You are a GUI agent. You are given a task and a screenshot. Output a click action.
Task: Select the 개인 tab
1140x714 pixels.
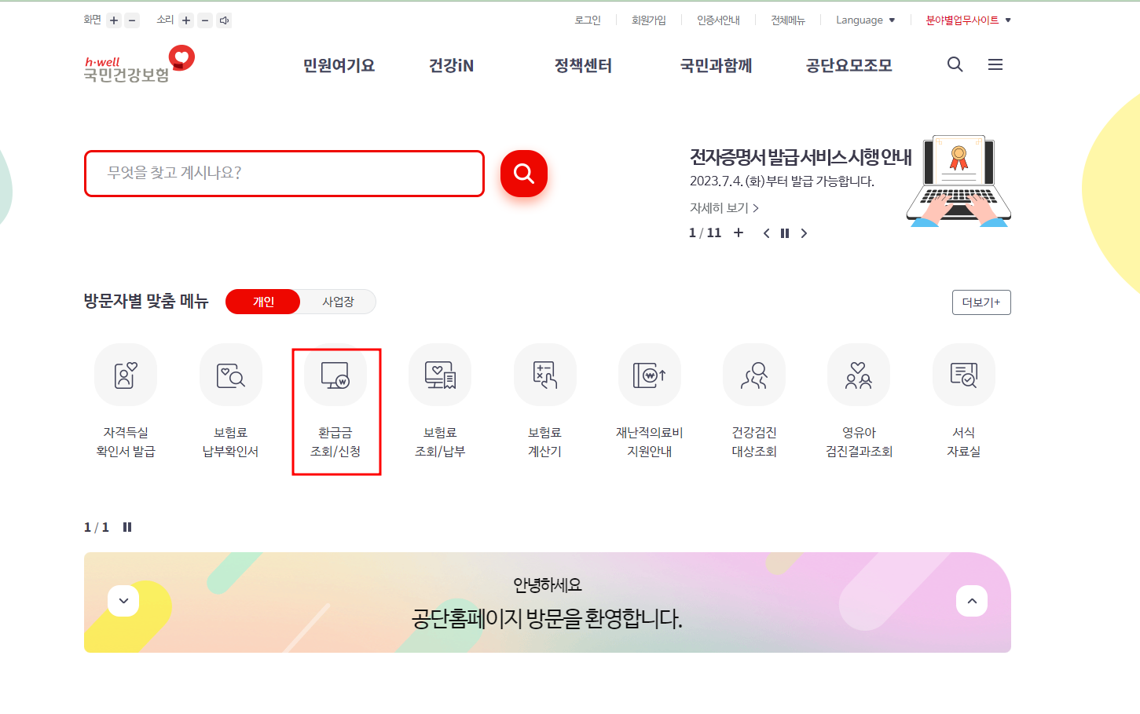point(263,302)
